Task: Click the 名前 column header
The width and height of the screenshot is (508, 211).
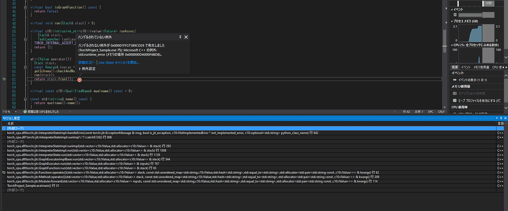Action: (11, 124)
